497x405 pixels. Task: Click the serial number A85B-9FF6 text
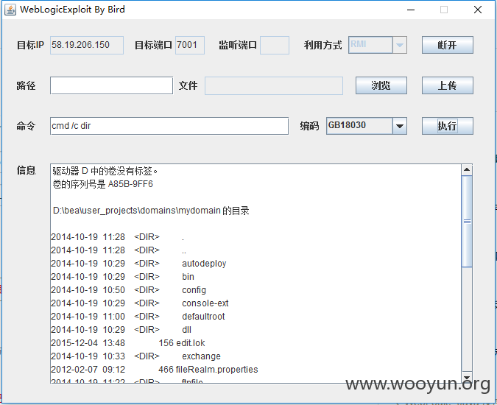click(x=130, y=184)
